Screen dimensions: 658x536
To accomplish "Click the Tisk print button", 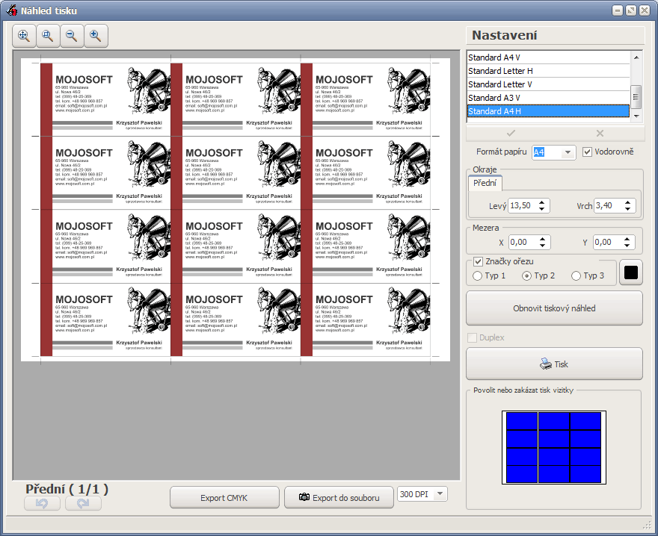I will [x=554, y=364].
